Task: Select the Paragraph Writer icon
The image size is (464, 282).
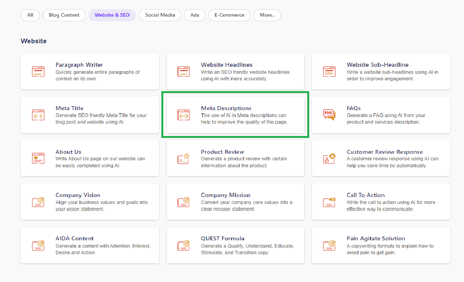Action: coord(38,71)
